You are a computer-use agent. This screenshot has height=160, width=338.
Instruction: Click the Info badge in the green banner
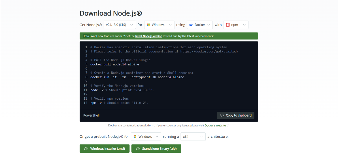(86, 36)
